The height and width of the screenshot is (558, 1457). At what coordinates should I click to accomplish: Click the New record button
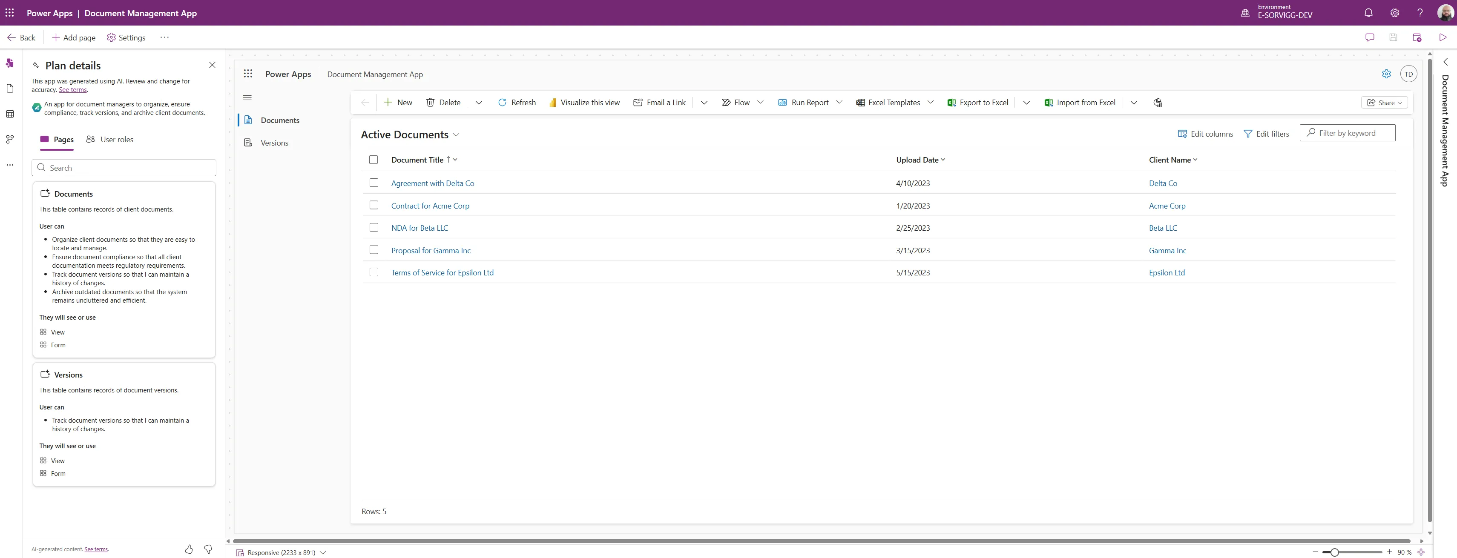coord(398,102)
